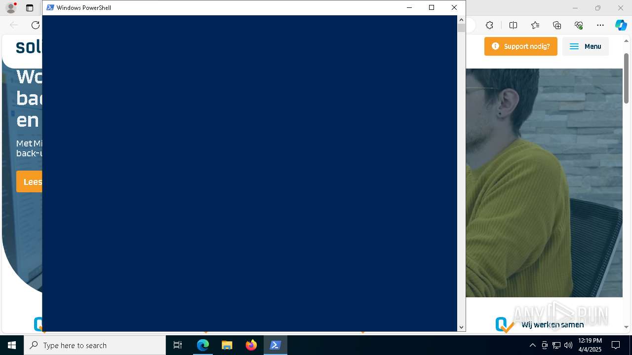Image resolution: width=632 pixels, height=355 pixels.
Task: Open Edge Favorites star icon
Action: (535, 25)
